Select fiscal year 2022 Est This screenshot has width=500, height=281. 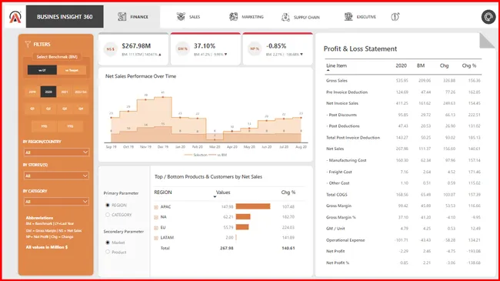point(81,92)
